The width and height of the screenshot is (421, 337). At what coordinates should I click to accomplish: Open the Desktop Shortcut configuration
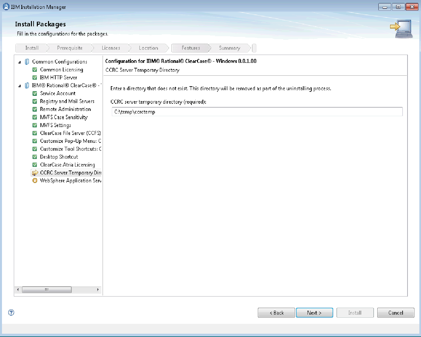(59, 157)
